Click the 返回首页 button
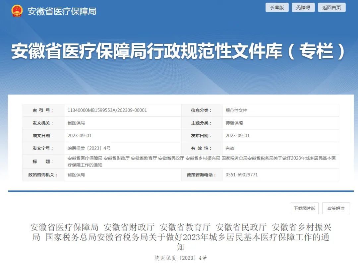 [331, 8]
